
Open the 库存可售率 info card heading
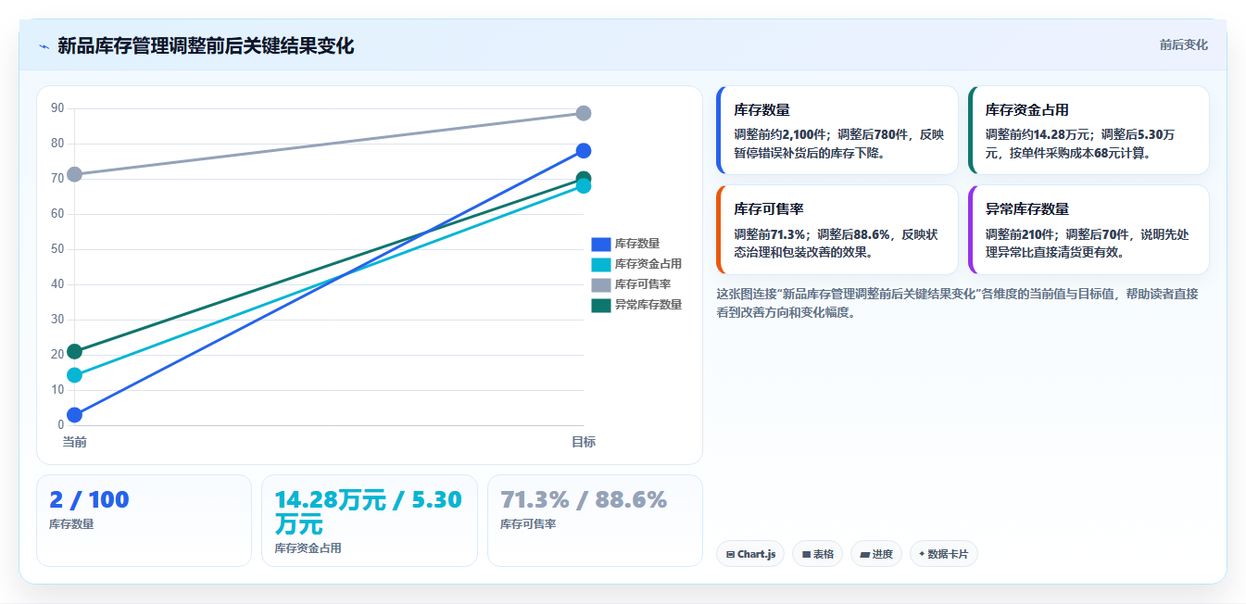coord(768,208)
